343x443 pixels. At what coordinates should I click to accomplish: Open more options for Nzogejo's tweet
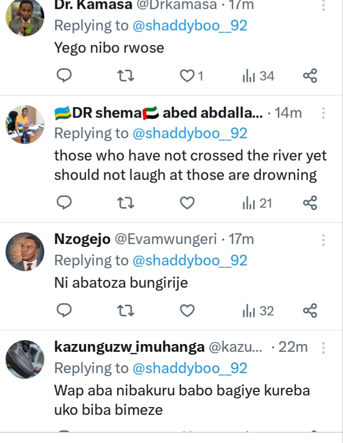pyautogui.click(x=323, y=240)
